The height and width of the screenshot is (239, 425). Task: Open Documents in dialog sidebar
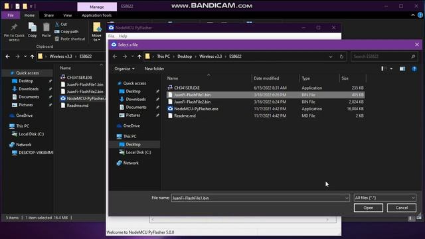(136, 108)
